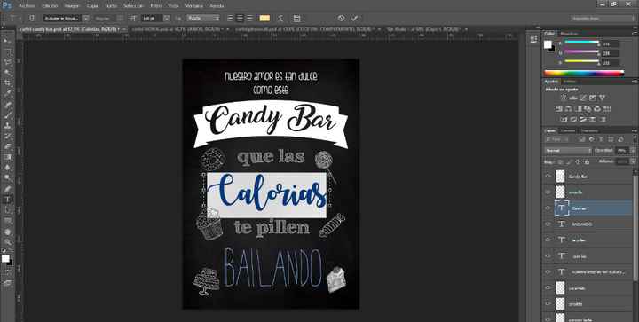The width and height of the screenshot is (639, 322).
Task: Select the Spot Healing Brush tool
Action: 8,105
